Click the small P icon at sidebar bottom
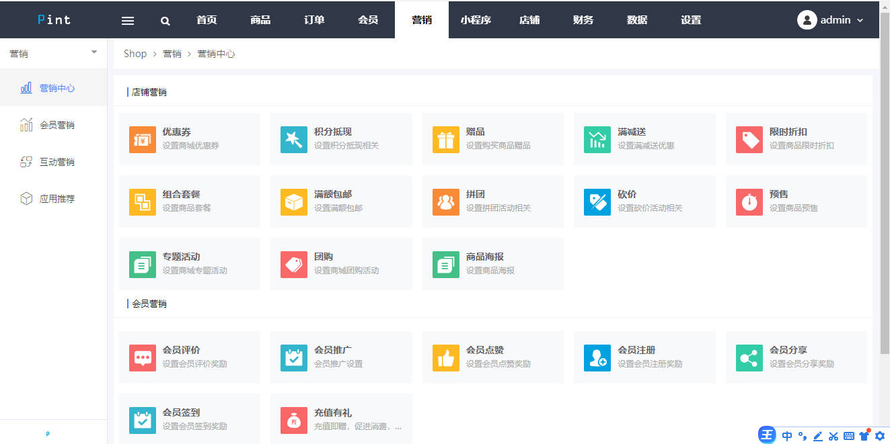This screenshot has height=444, width=890. 48,434
